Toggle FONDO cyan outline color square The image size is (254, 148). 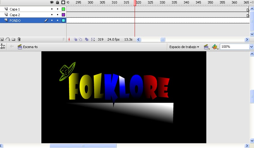[x=63, y=20]
